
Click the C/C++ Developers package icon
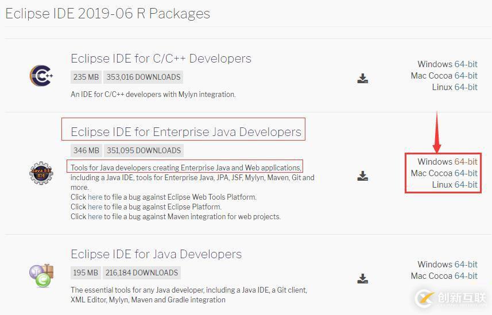click(x=41, y=76)
